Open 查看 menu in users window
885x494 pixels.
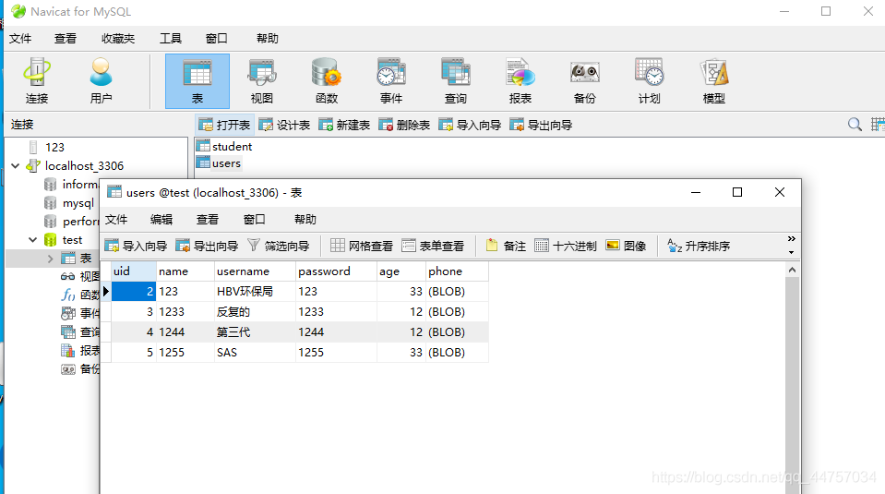pos(207,219)
